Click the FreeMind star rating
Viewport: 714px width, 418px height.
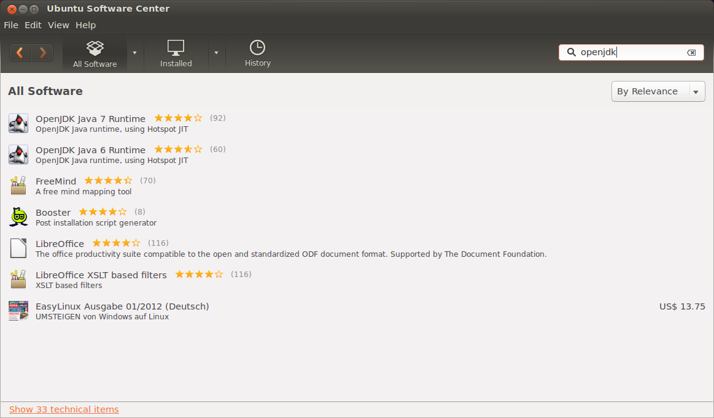coord(109,181)
